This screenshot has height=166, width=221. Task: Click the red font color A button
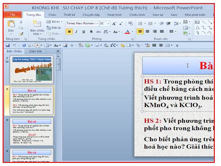(x=127, y=31)
